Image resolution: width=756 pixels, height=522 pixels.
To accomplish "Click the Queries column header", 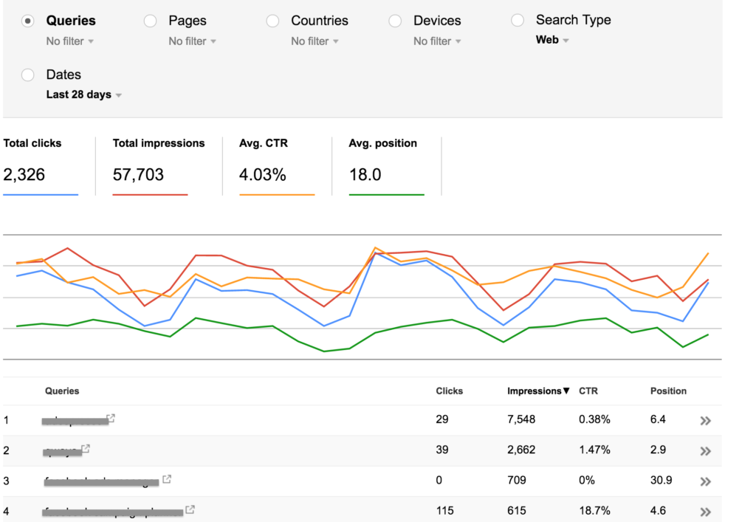I will click(x=62, y=391).
